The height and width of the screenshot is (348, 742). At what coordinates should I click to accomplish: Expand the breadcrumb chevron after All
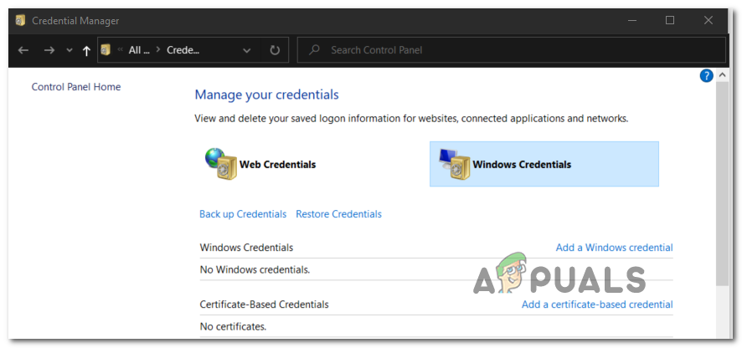(x=157, y=50)
